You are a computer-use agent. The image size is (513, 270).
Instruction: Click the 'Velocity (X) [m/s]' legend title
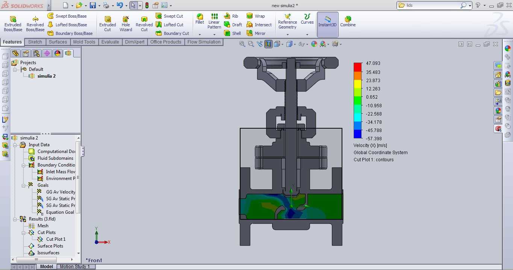coord(370,145)
